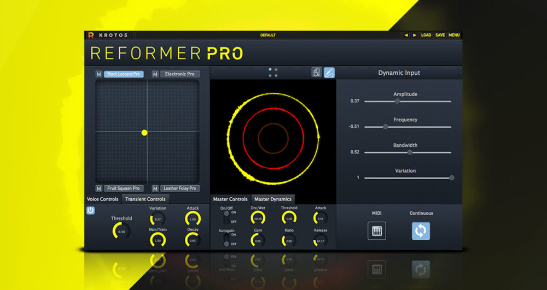Toggle the Transient Controls power button
547x290 pixels.
click(90, 210)
